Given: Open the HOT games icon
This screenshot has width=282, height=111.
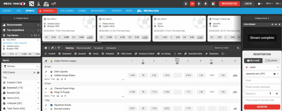Looking at the screenshot, I should pos(46,3).
